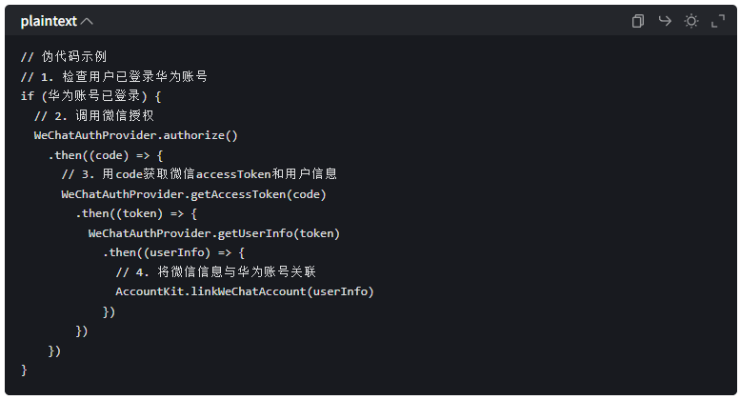Screen dimensions: 740x400
Task: Collapse the code block using the chevron
Action: coord(88,21)
